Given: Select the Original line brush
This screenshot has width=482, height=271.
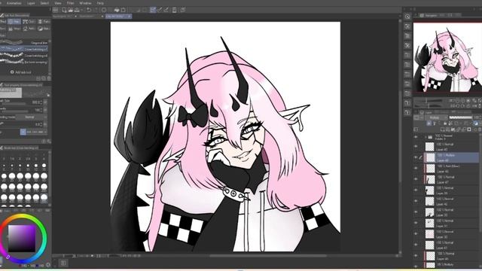Looking at the screenshot, I should (x=24, y=43).
